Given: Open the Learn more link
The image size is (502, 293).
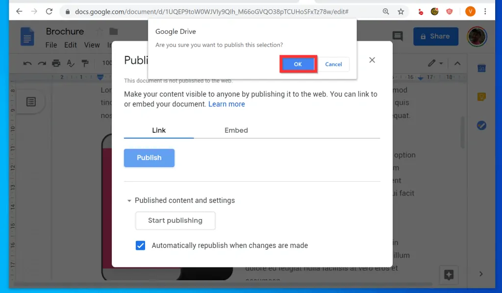Looking at the screenshot, I should 227,104.
